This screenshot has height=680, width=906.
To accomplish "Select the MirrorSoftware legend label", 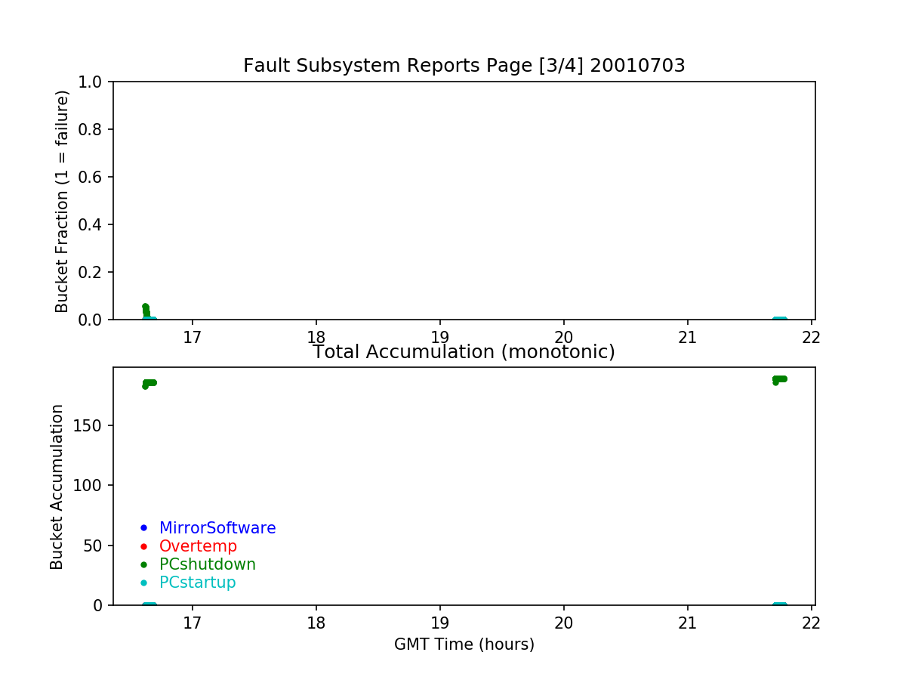I will [217, 528].
